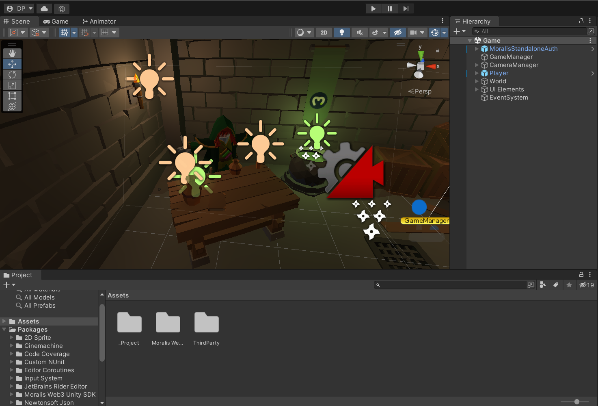Expand the World hierarchy item
Viewport: 598px width, 406px height.
(477, 81)
